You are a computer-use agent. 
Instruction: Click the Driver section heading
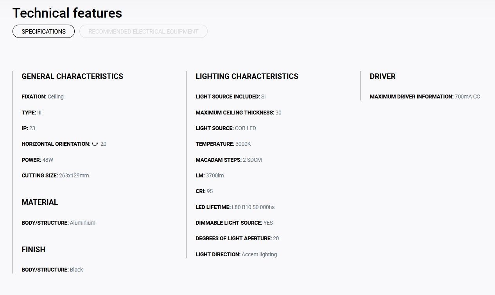click(382, 76)
